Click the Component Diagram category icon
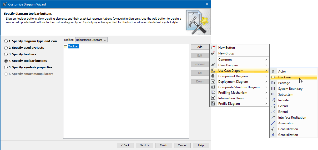This screenshot has width=318, height=150. click(213, 76)
